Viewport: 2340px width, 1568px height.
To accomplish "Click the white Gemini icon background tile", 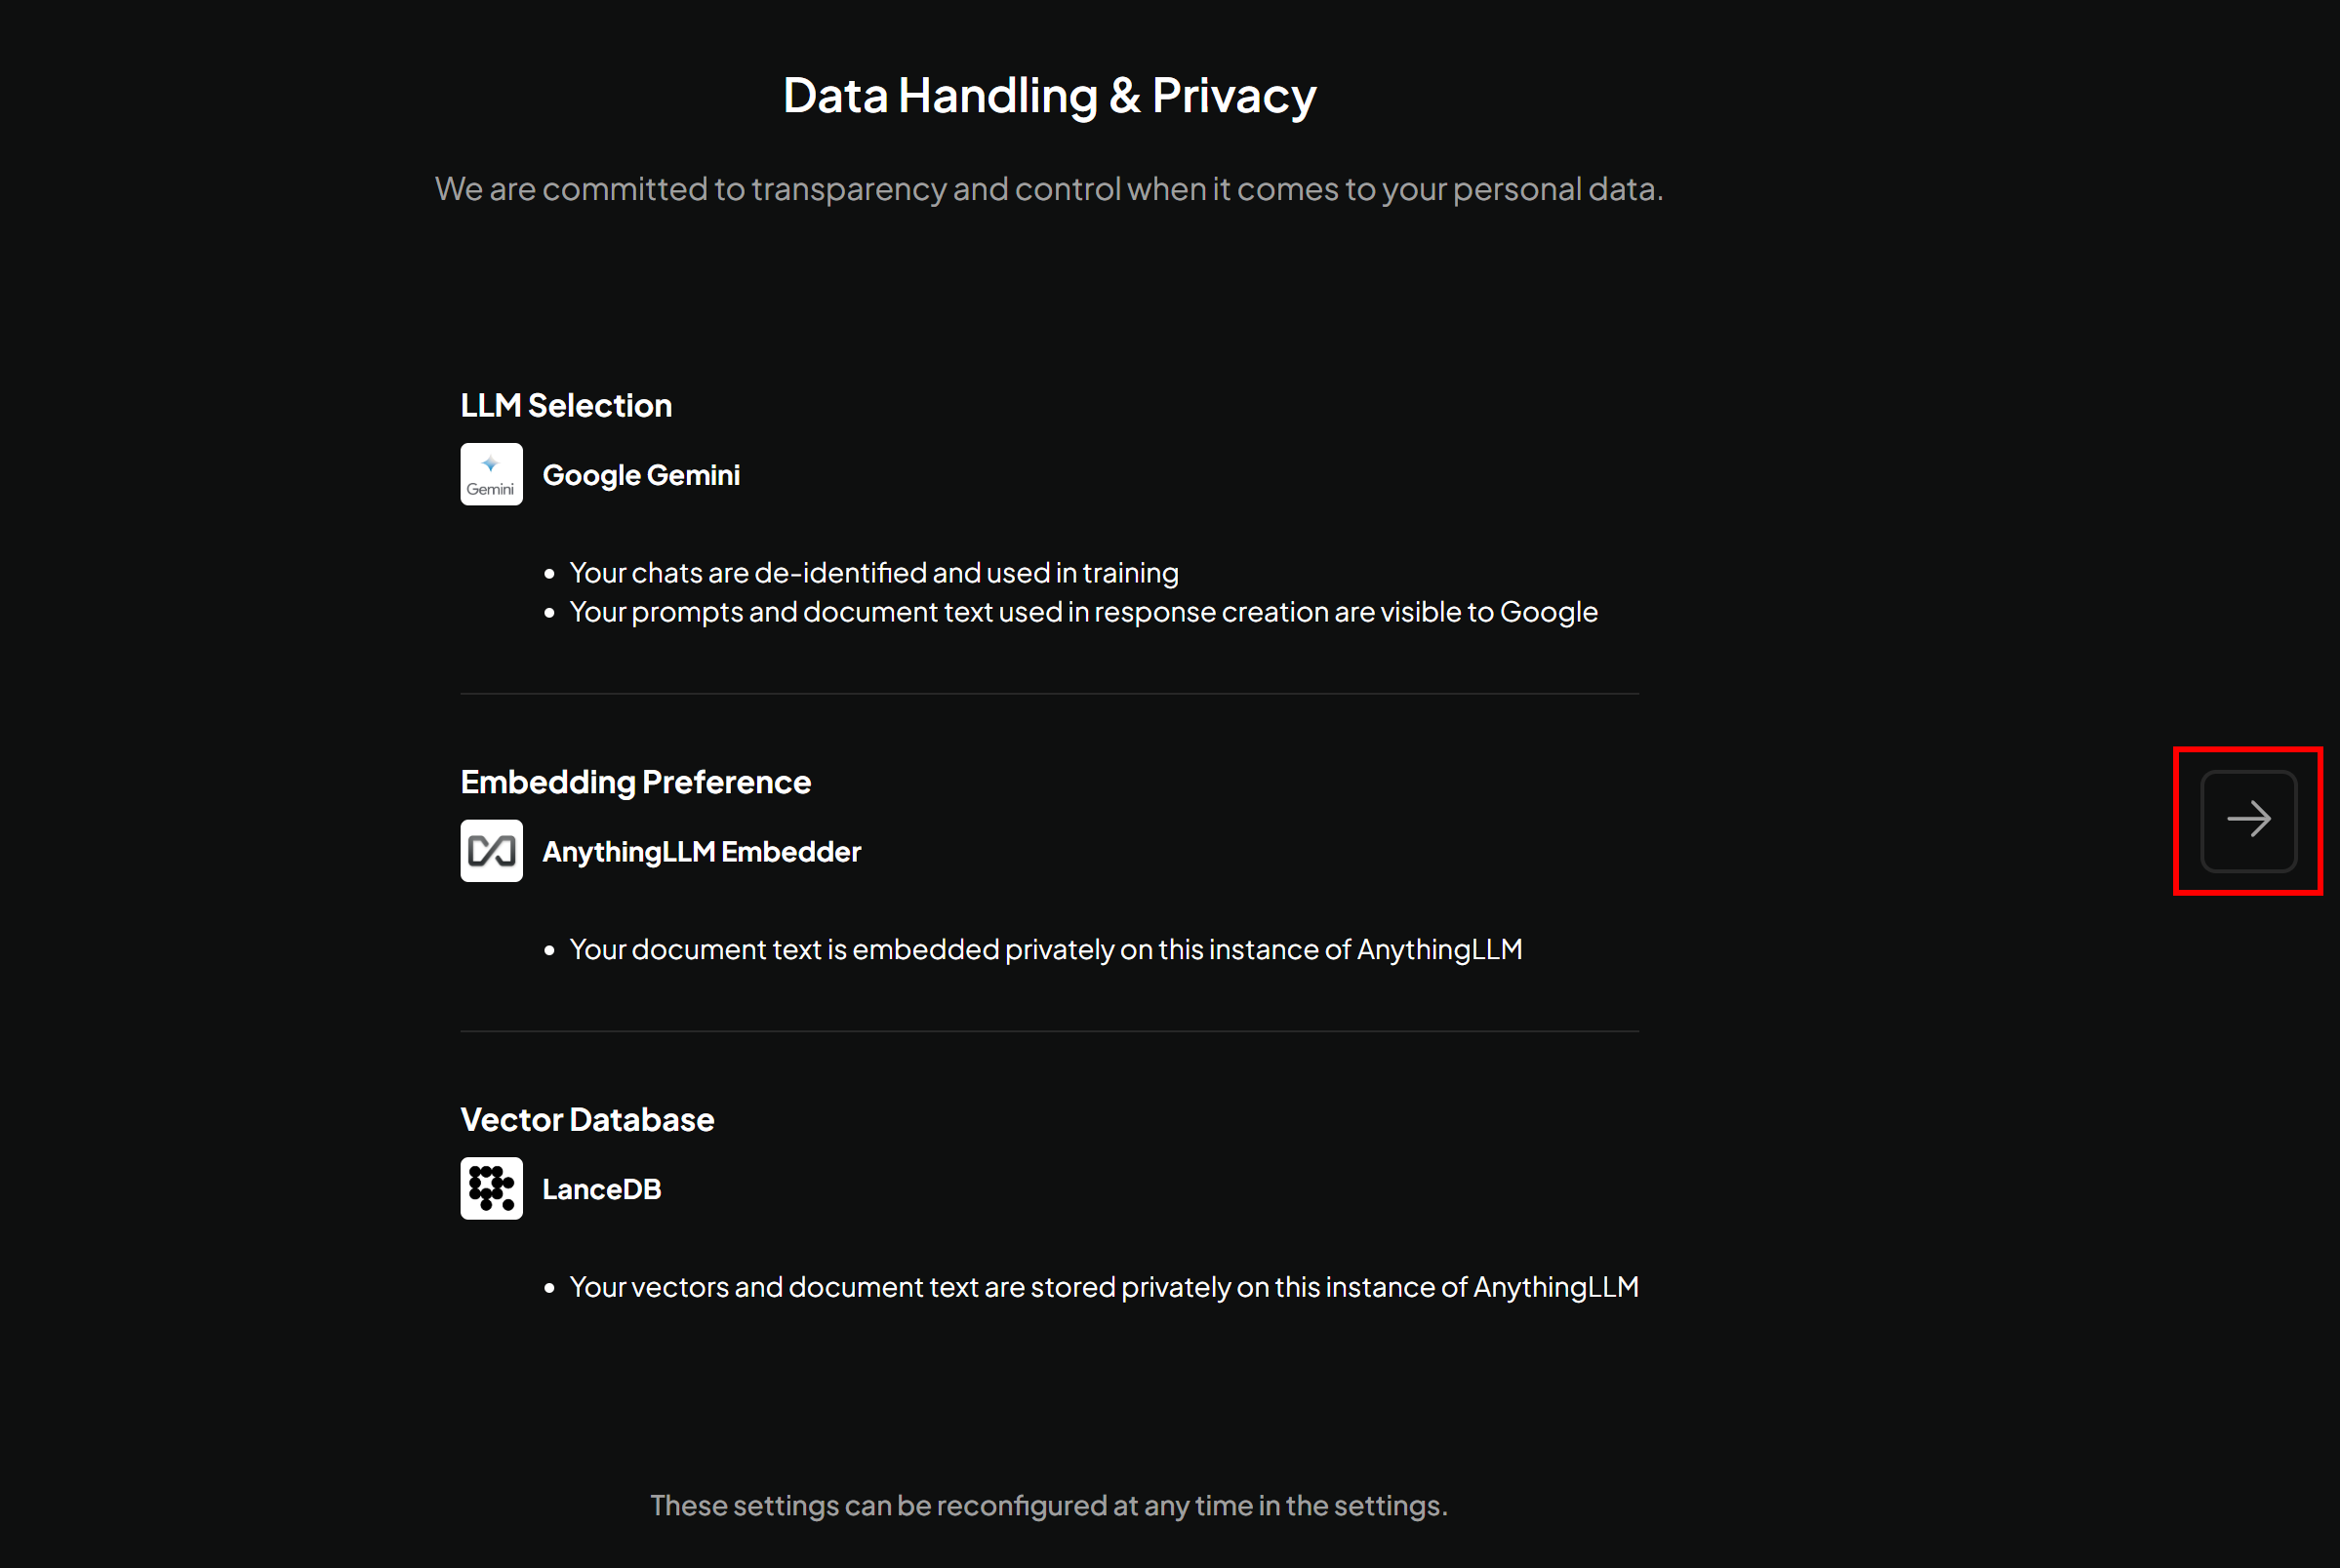I will (x=491, y=473).
